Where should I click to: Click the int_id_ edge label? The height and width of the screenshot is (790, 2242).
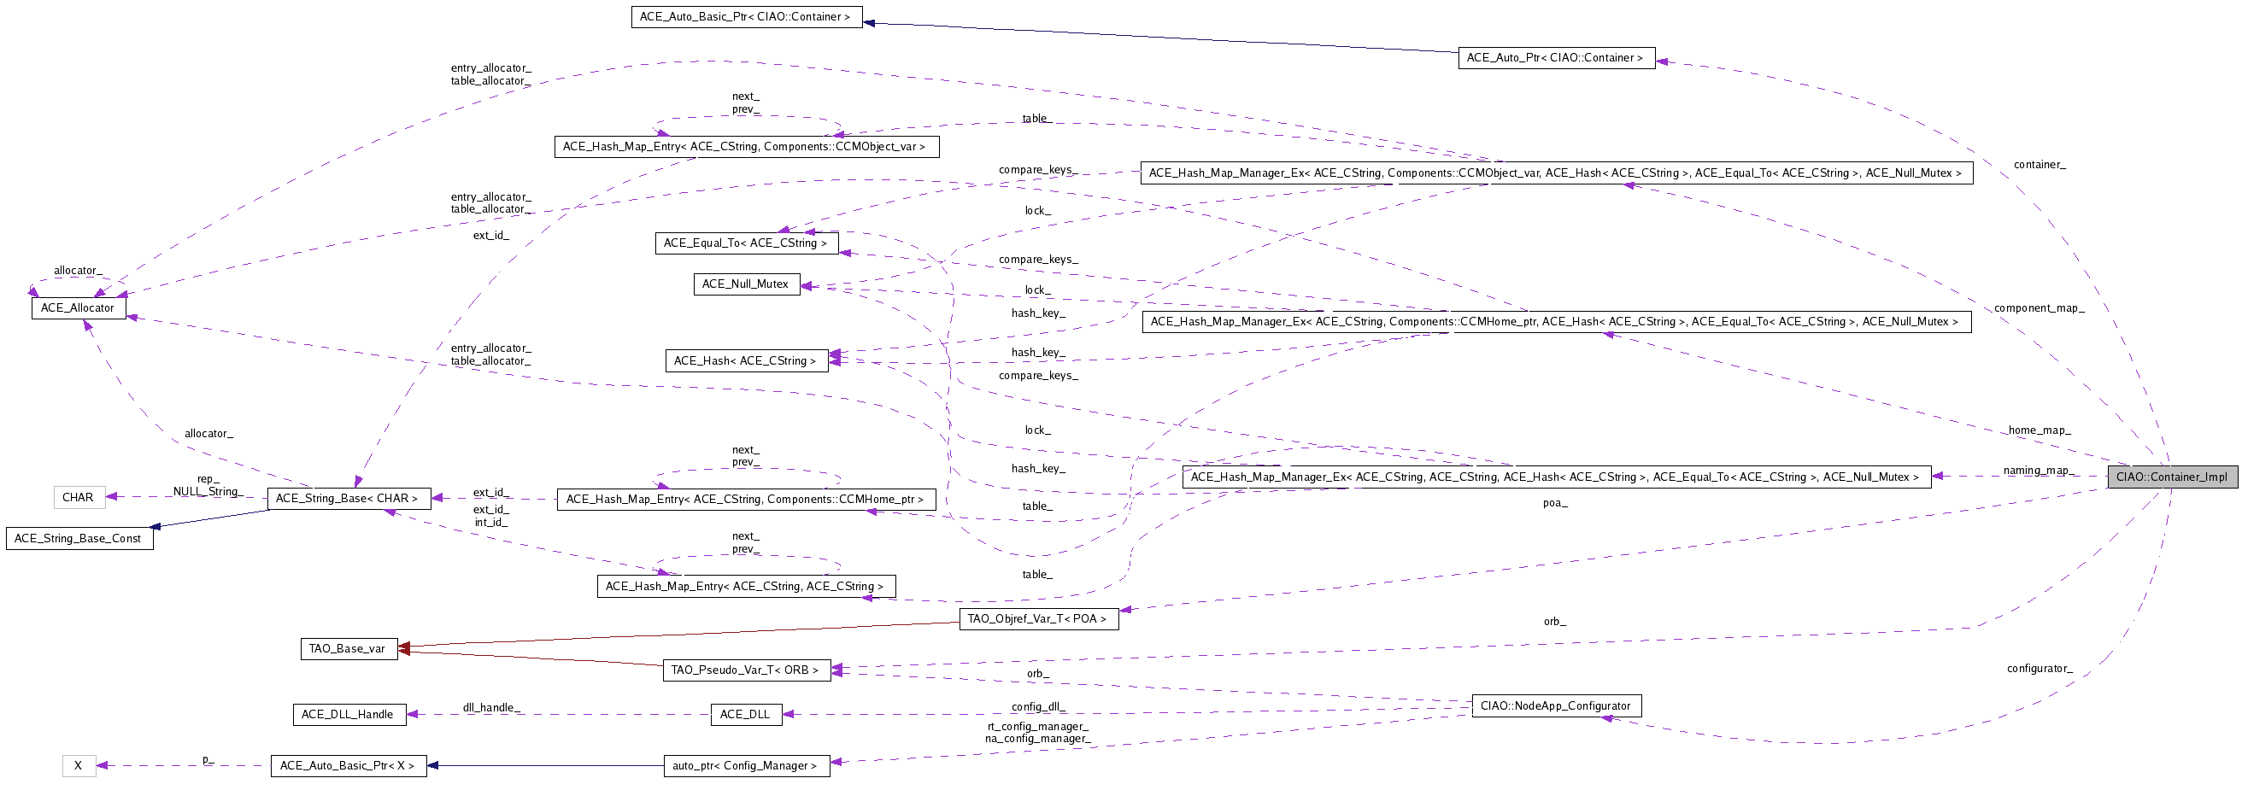(x=491, y=523)
